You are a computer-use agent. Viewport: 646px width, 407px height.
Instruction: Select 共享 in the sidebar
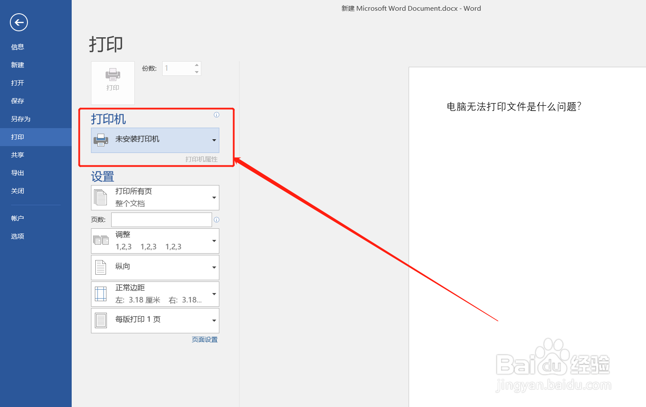(x=36, y=155)
